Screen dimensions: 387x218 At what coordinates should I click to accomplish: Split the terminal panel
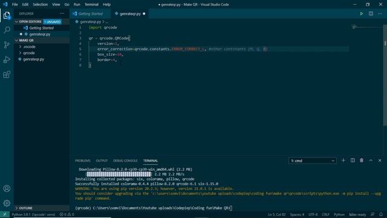pos(353,160)
